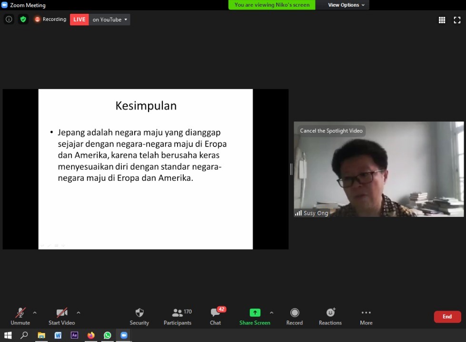This screenshot has height=342, width=466.
Task: Open the Security menu
Action: coord(139,316)
